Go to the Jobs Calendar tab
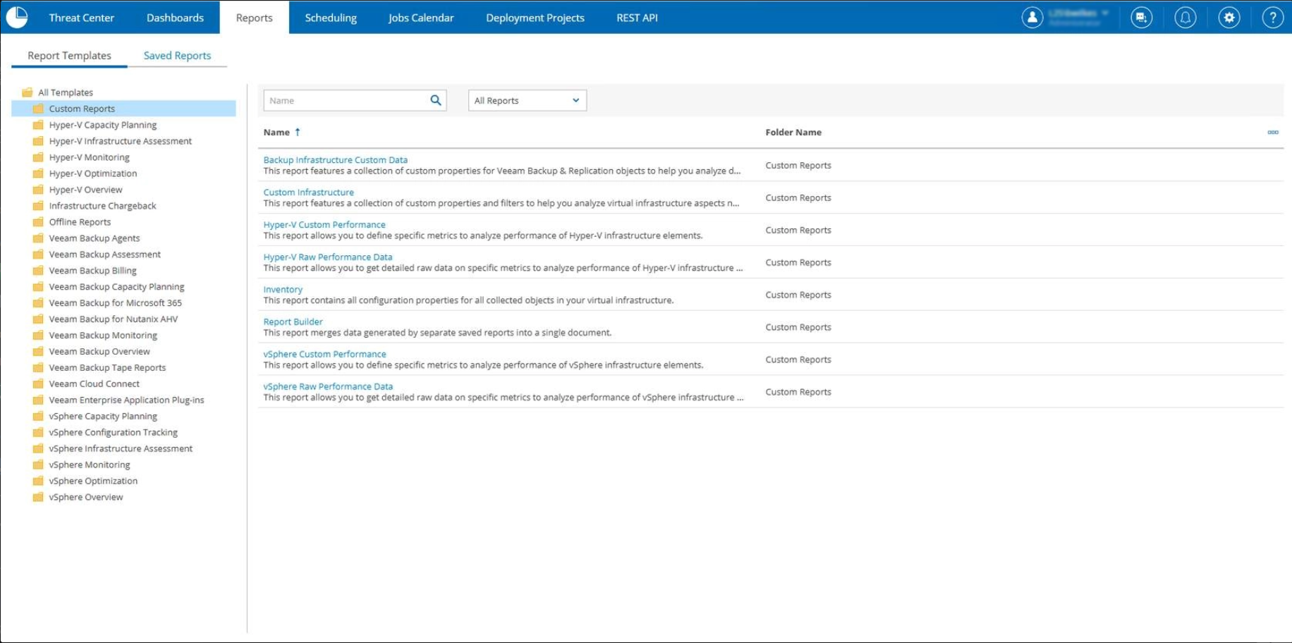Image resolution: width=1292 pixels, height=643 pixels. pyautogui.click(x=420, y=18)
